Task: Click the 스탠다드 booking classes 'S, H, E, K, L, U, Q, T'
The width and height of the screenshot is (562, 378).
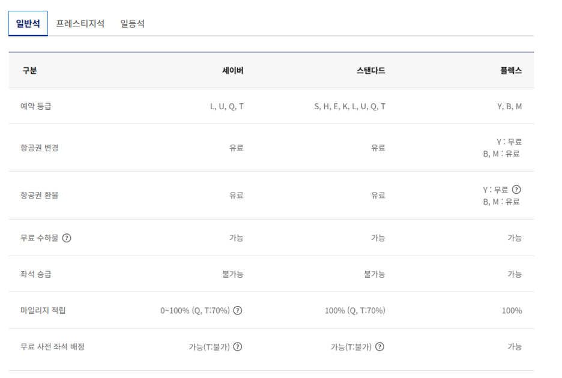Action: click(x=349, y=106)
